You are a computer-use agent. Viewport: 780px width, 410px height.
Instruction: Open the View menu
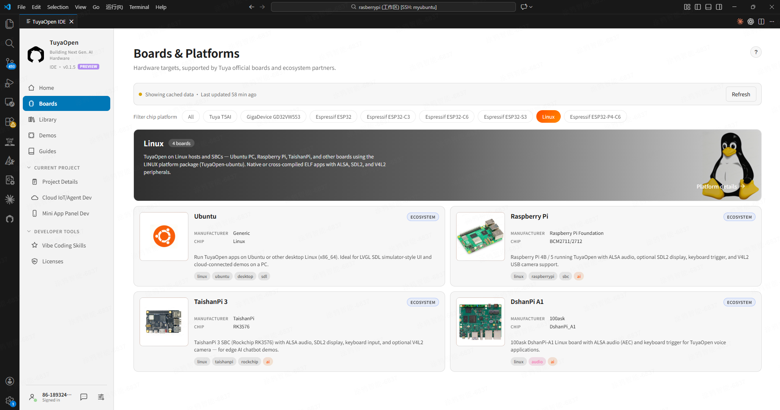(x=81, y=7)
